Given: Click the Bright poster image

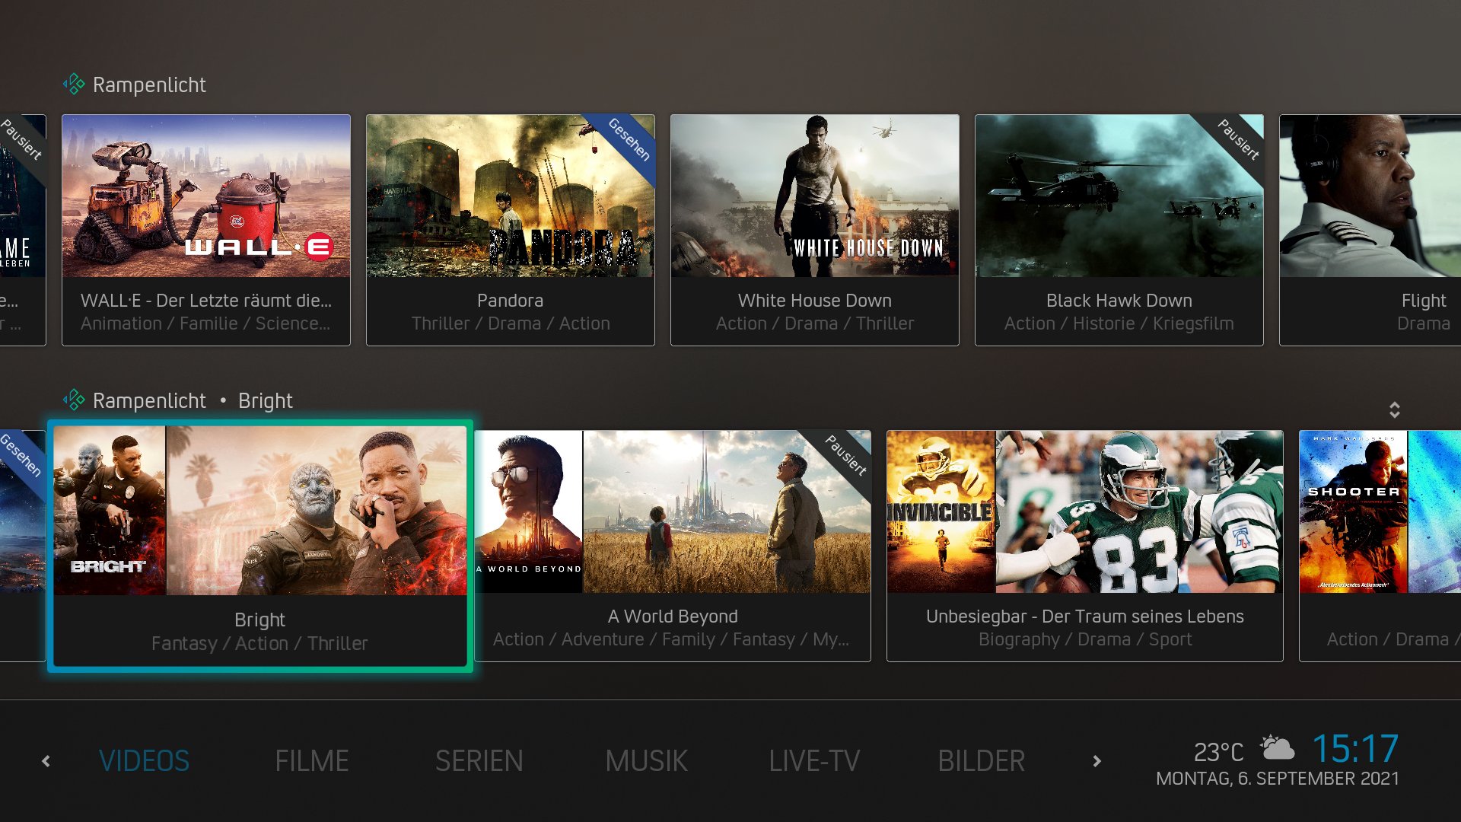Looking at the screenshot, I should point(110,510).
